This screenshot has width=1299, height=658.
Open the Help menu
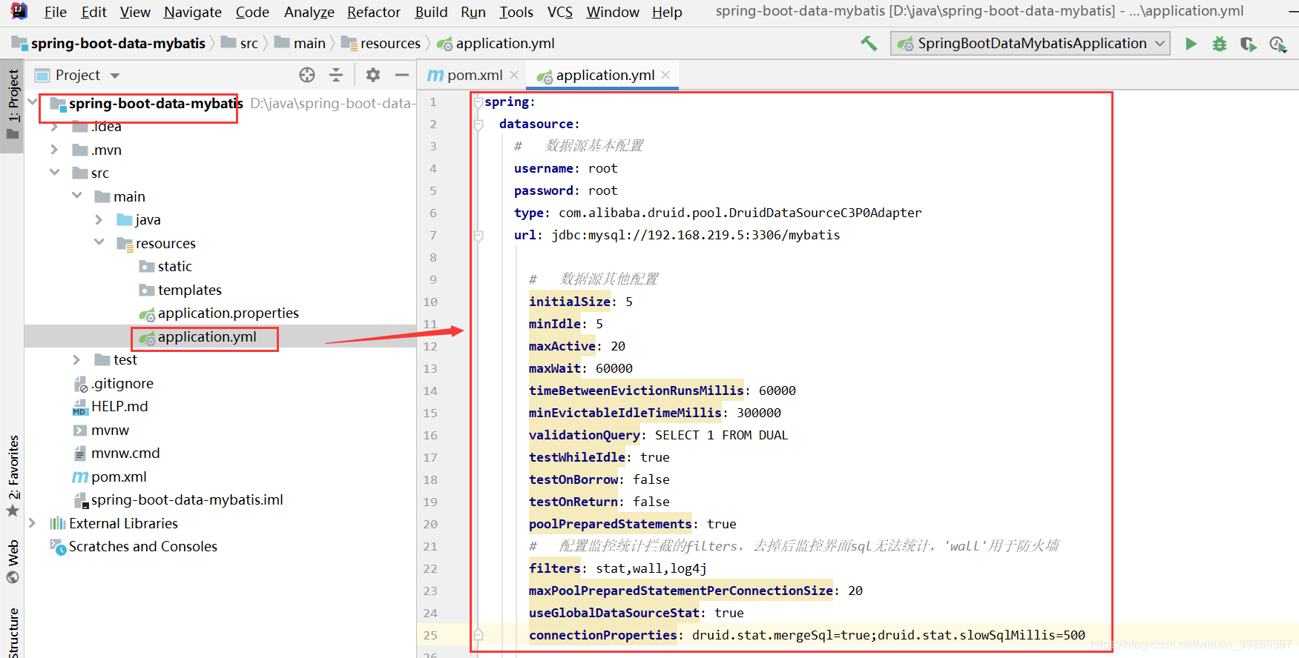click(667, 12)
